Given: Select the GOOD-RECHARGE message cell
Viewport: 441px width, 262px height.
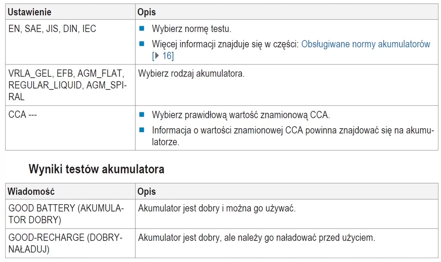Looking at the screenshot, I should pos(65,243).
